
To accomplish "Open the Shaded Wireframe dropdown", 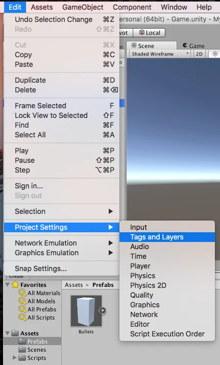I will coord(160,54).
